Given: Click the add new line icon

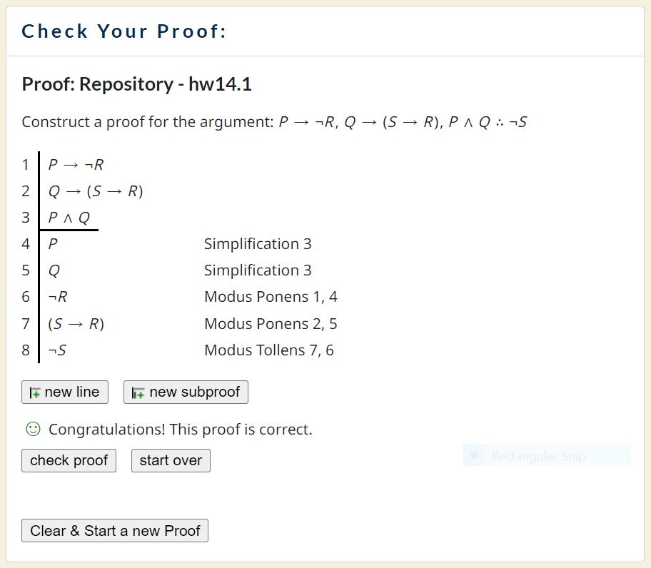Looking at the screenshot, I should (x=36, y=392).
